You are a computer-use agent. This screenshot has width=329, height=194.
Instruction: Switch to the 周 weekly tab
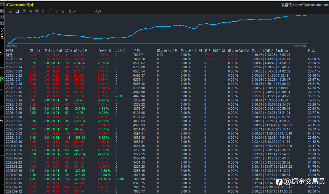(x=24, y=11)
